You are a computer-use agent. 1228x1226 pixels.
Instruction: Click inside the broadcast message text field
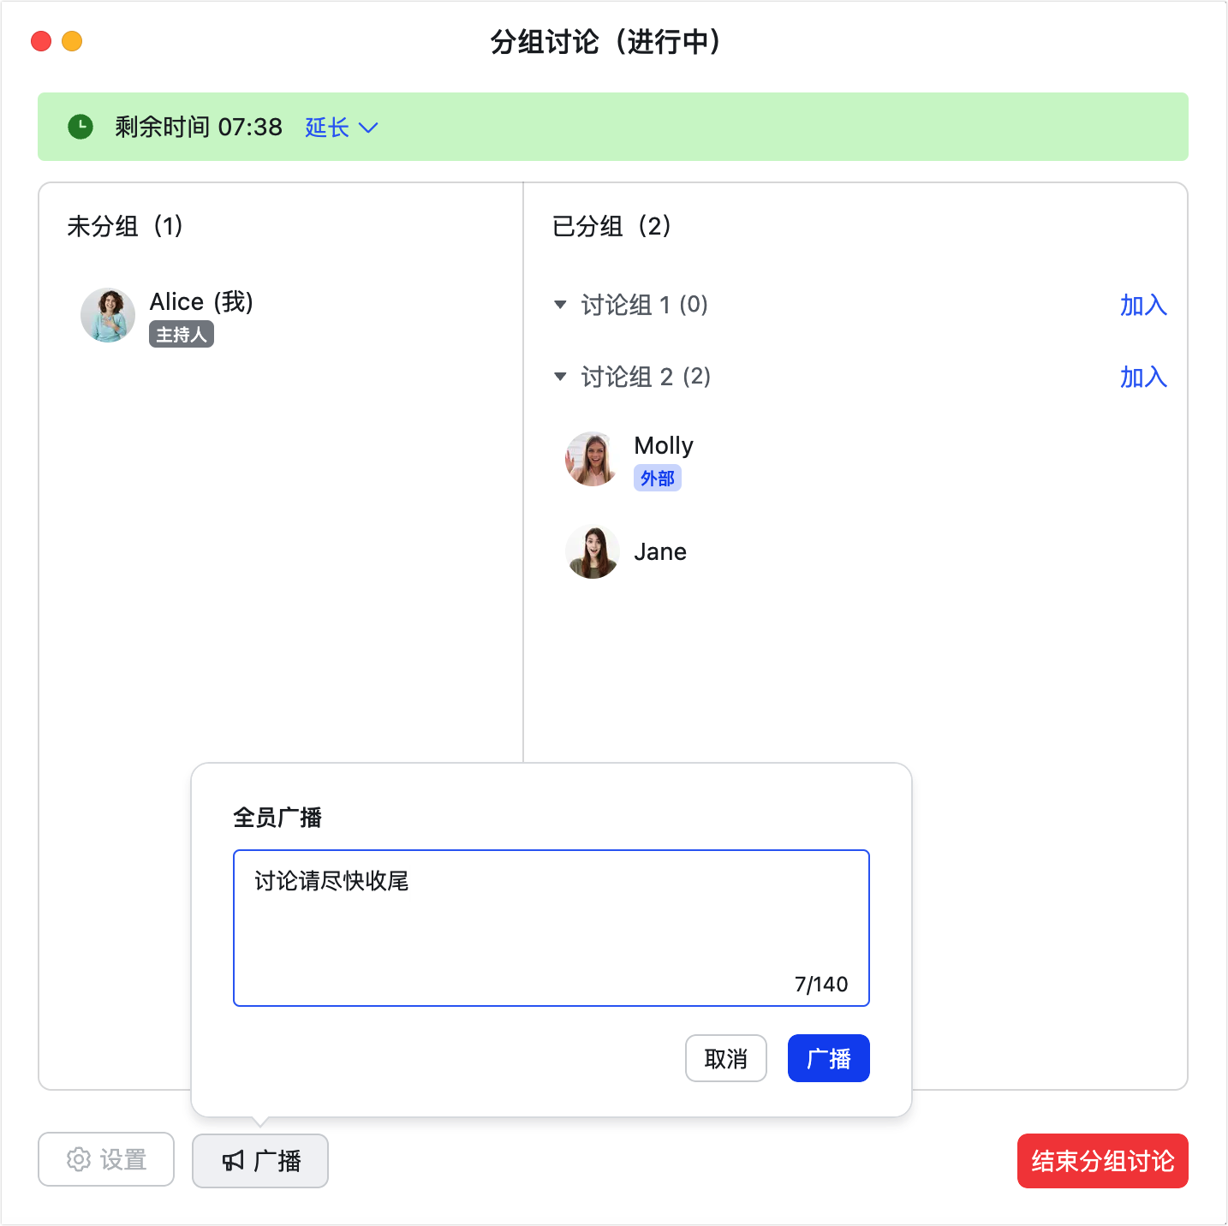coord(551,928)
